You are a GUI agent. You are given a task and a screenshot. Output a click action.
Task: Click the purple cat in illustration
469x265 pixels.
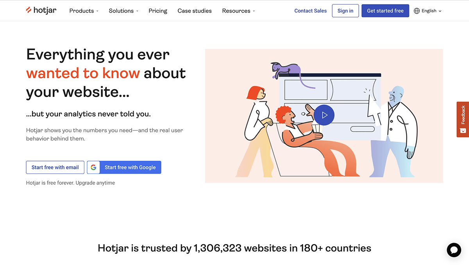286,70
